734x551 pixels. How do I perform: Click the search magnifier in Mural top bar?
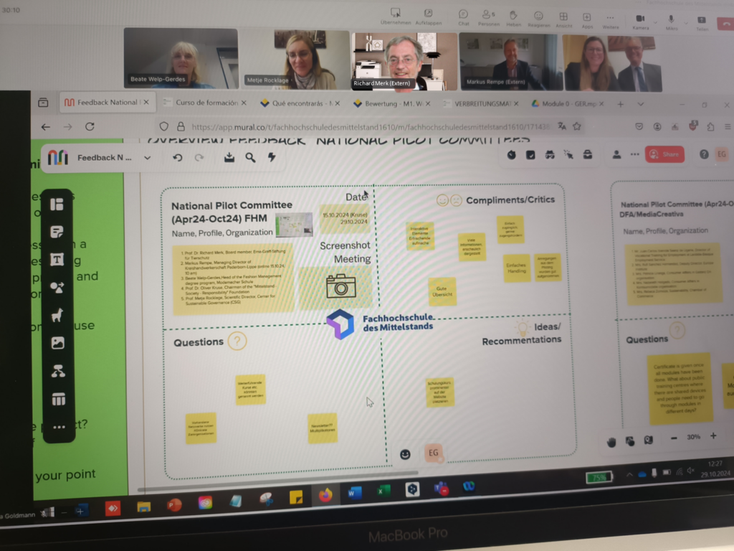(250, 158)
